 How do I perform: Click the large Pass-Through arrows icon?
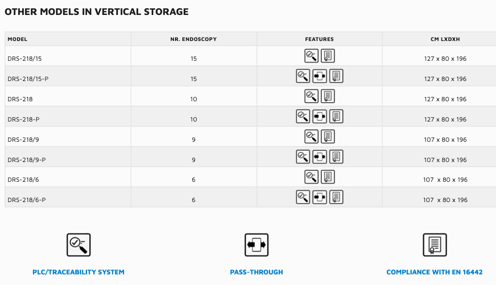(257, 245)
